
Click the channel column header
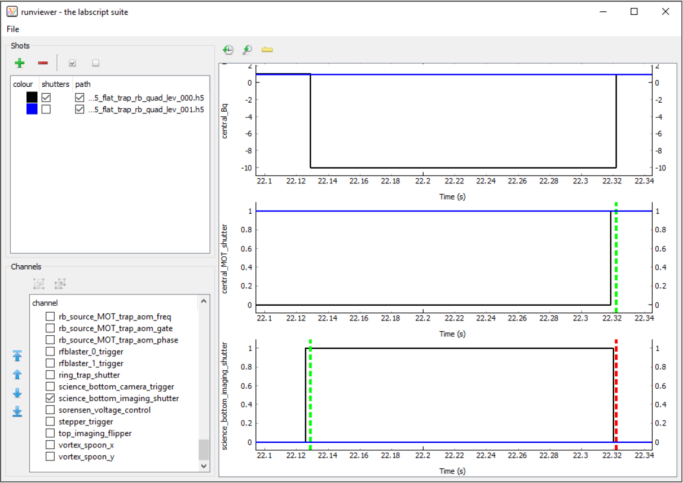[x=45, y=303]
